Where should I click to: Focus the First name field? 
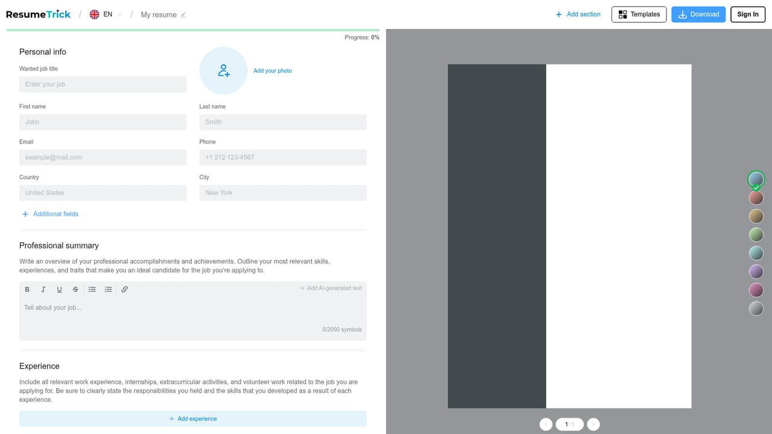[x=103, y=122]
